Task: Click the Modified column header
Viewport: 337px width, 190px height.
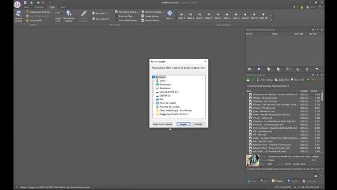Action: (304, 91)
